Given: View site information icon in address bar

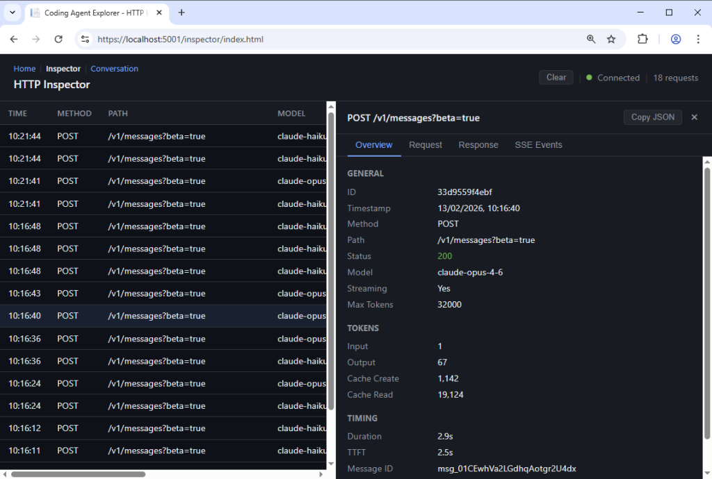Looking at the screenshot, I should pos(85,40).
